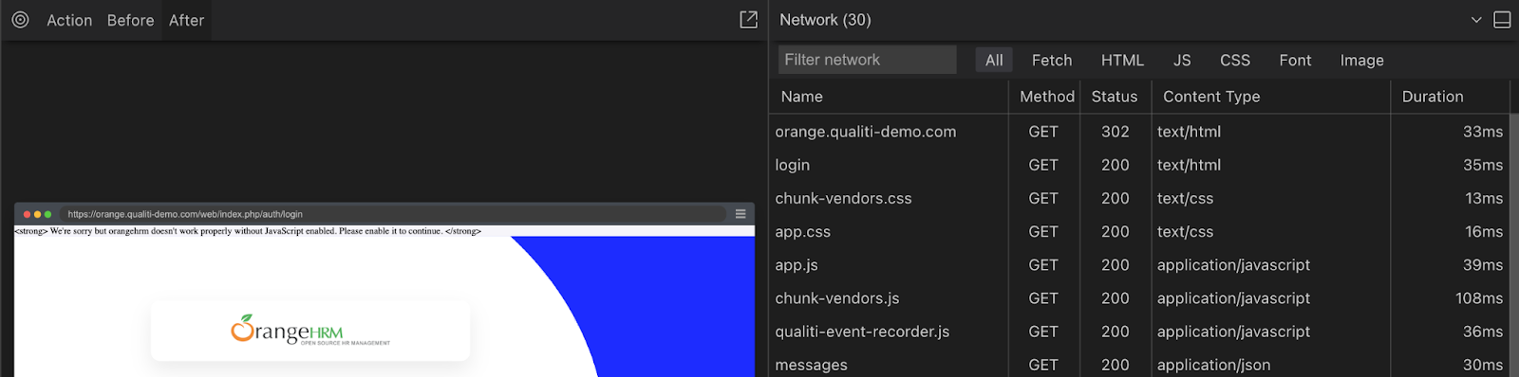Filter network requests by Fetch
Viewport: 1519px width, 377px height.
pyautogui.click(x=1052, y=60)
